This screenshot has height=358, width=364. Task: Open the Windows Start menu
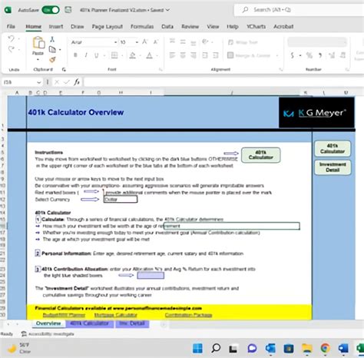pyautogui.click(x=197, y=348)
